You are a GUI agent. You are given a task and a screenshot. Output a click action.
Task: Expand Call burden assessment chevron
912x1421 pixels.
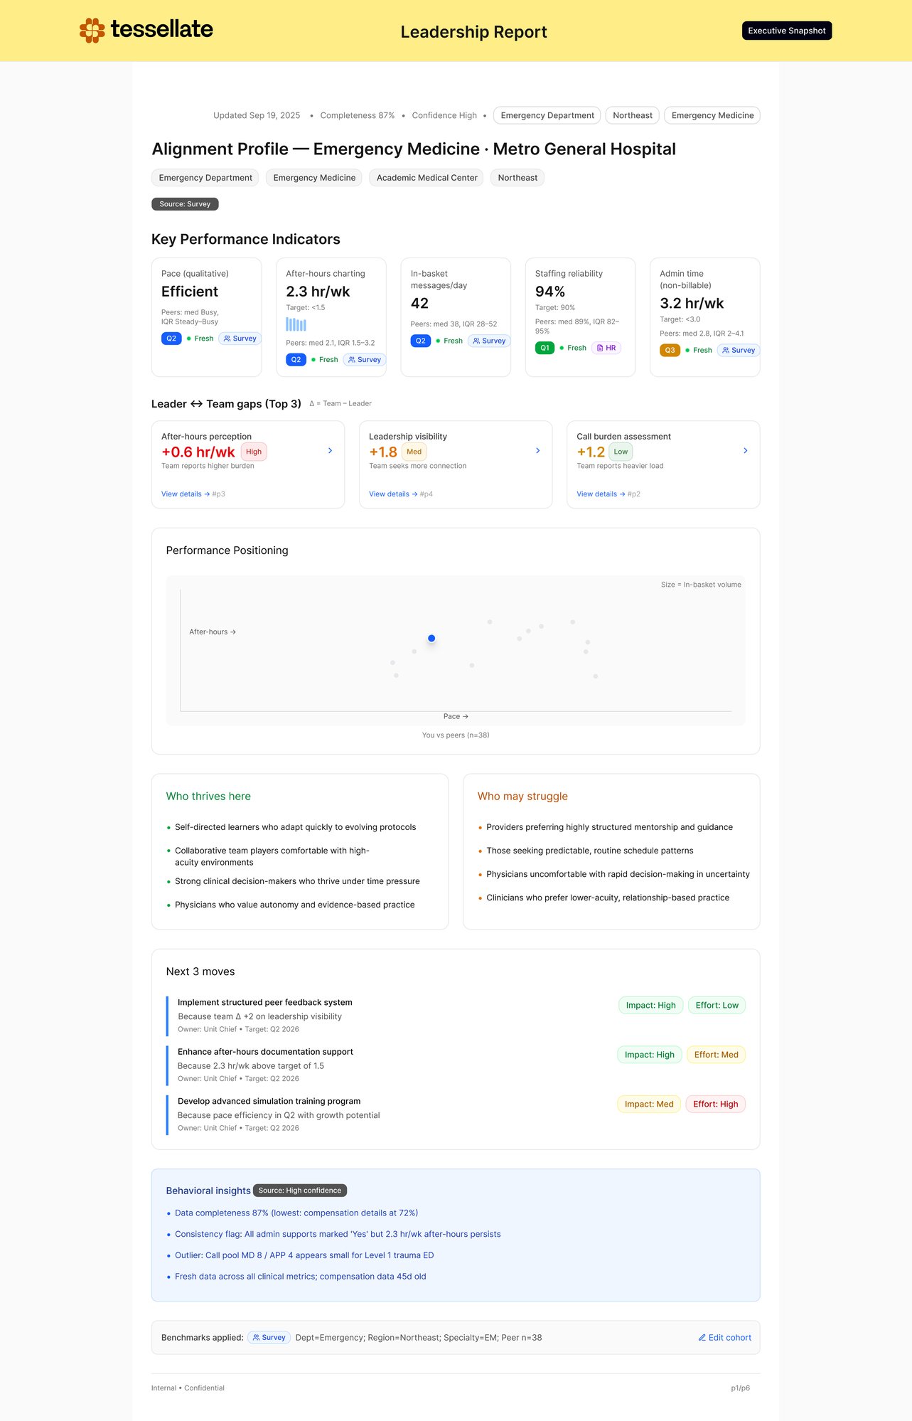pyautogui.click(x=745, y=451)
